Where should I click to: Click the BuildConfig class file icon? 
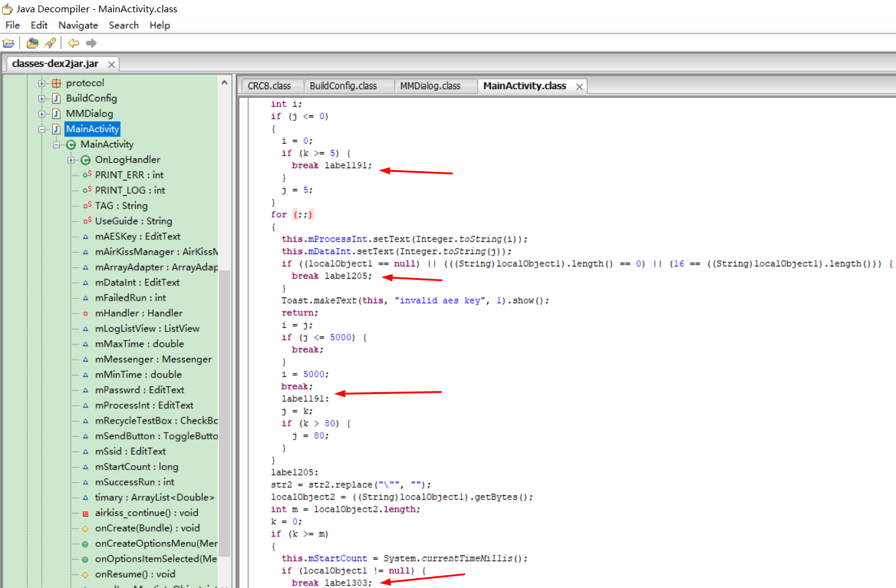point(56,98)
